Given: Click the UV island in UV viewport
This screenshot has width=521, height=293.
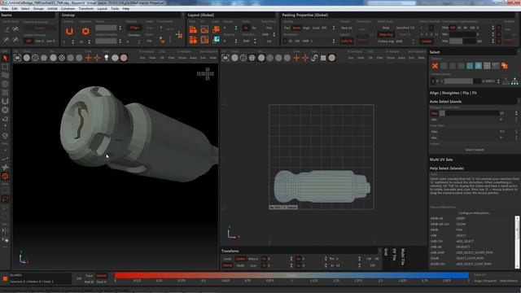Looking at the screenshot, I should [x=322, y=186].
